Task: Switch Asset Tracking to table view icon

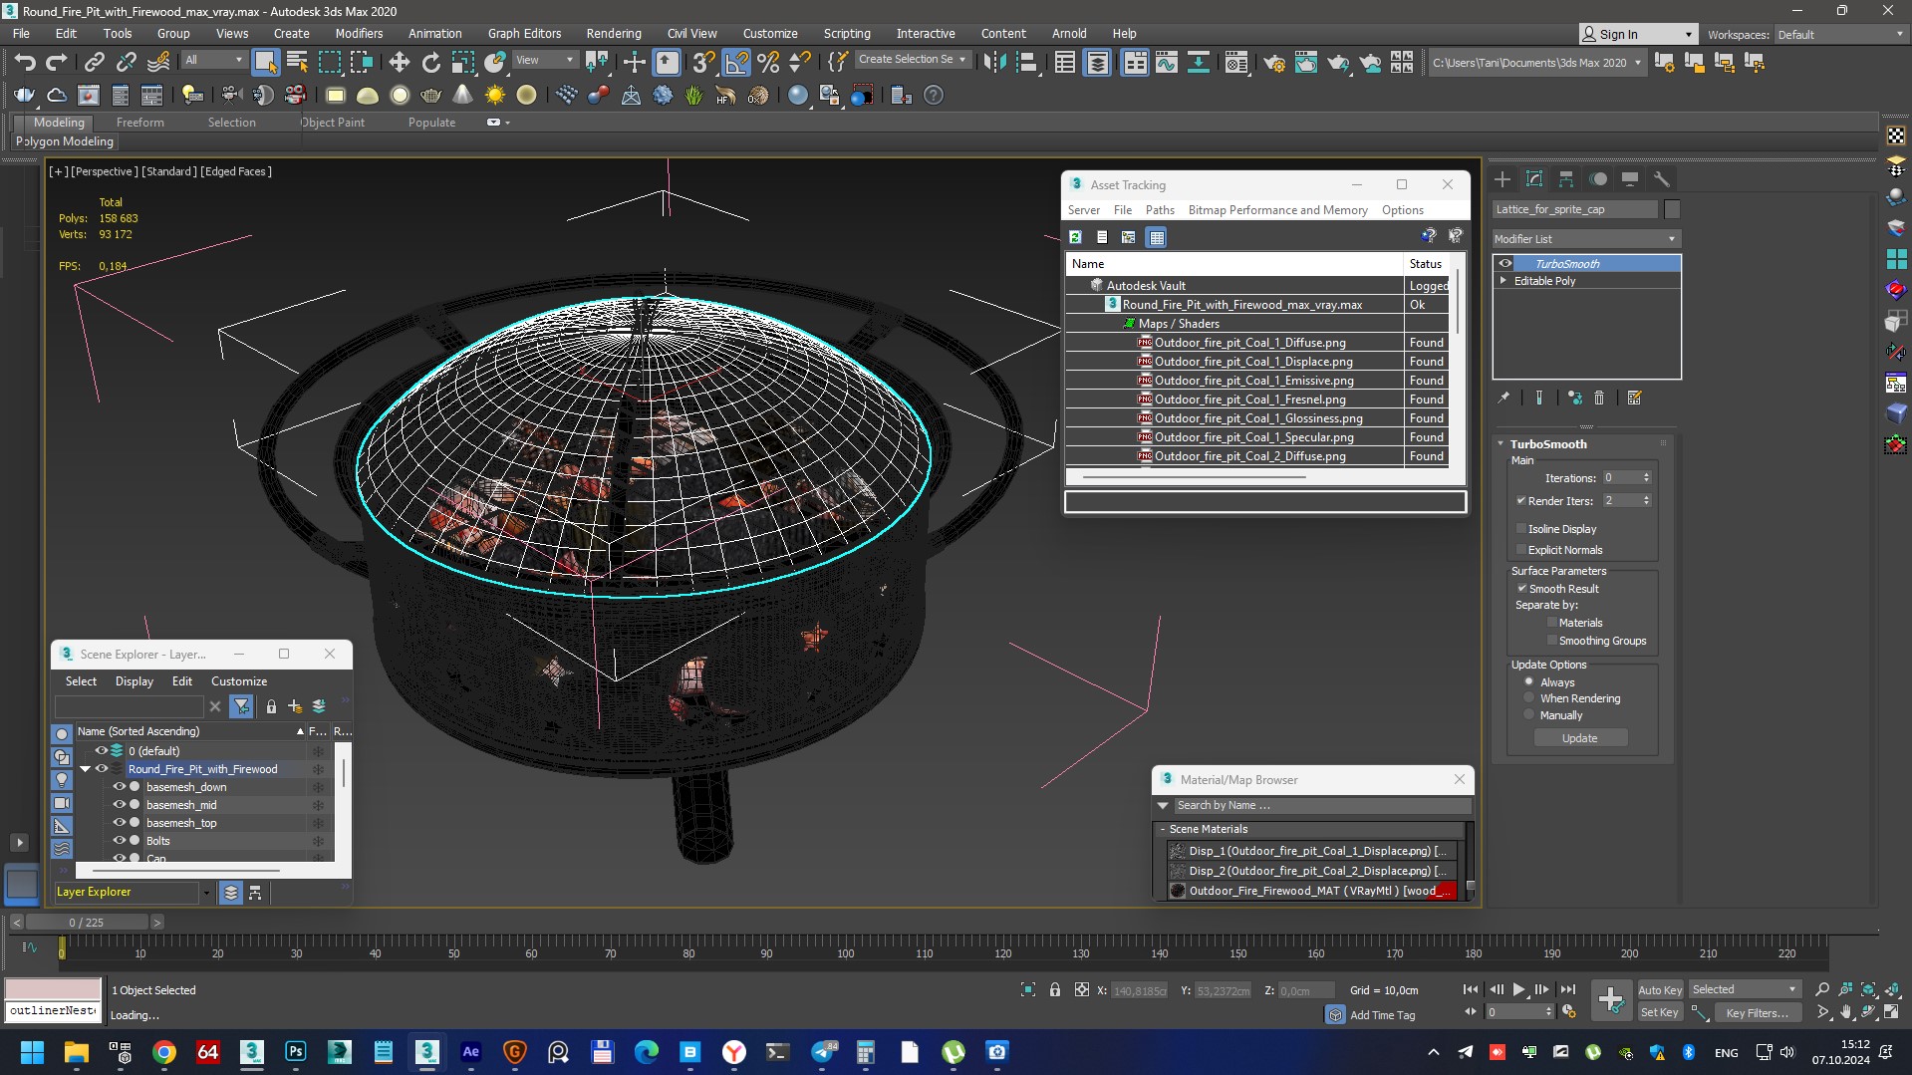Action: (1156, 237)
